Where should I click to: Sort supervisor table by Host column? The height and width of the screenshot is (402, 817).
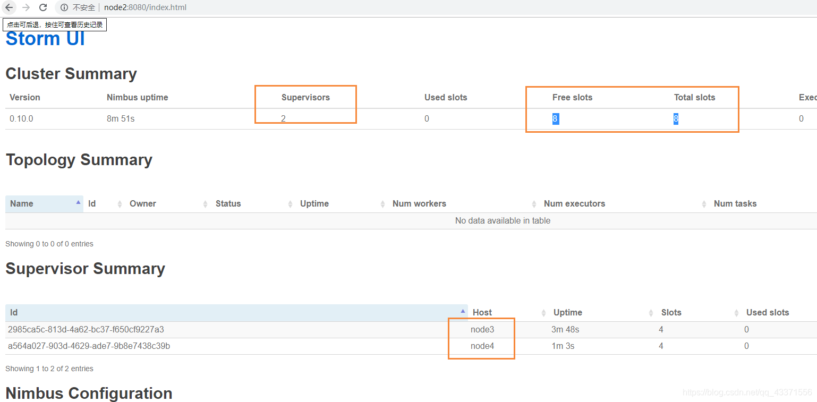point(508,313)
